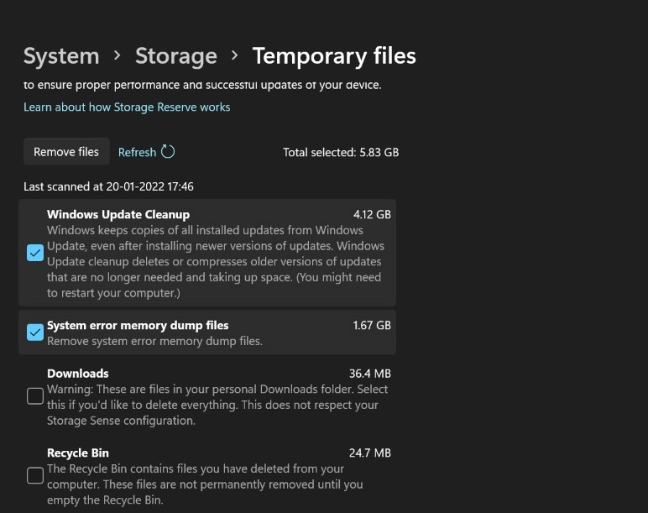Click the Windows Update Cleanup description paragraph
The height and width of the screenshot is (513, 648).
pyautogui.click(x=216, y=261)
